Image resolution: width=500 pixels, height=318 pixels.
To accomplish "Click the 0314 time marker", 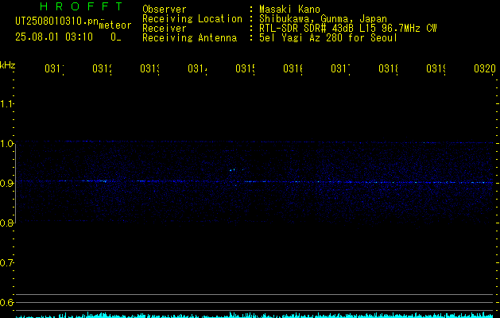I will coord(197,68).
